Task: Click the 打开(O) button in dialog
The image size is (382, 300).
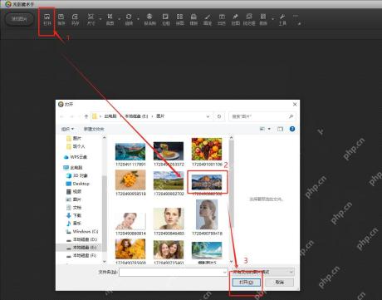Action: click(x=247, y=283)
